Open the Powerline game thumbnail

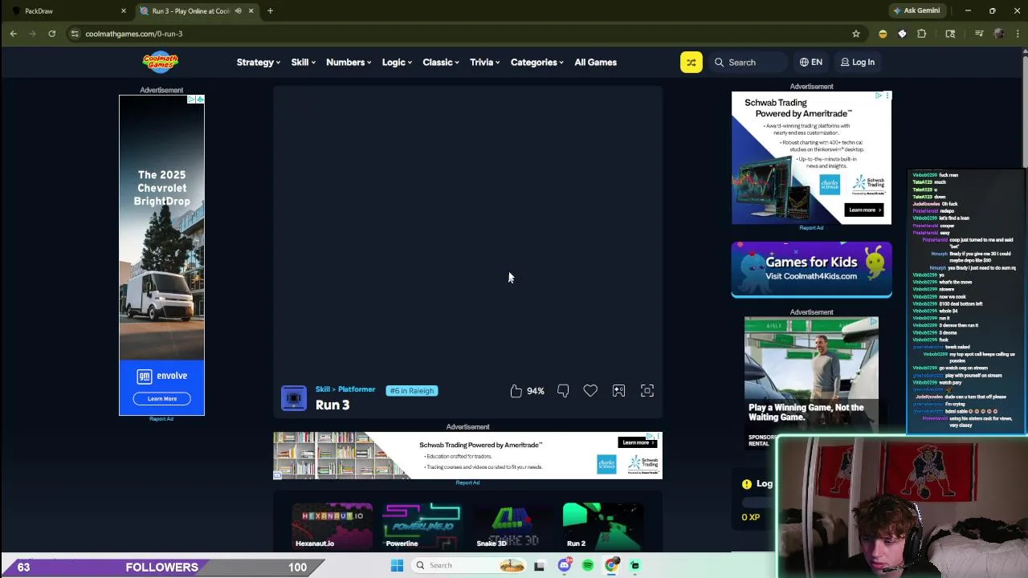(x=422, y=526)
